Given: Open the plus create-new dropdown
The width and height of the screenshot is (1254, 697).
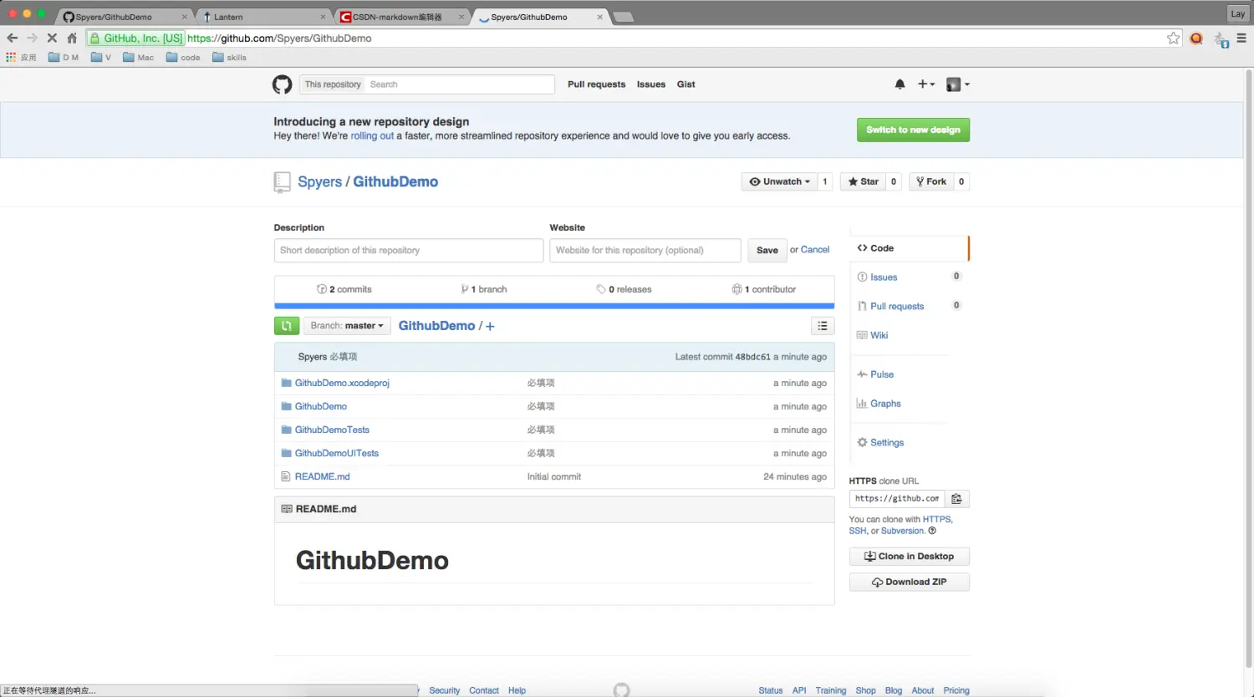Looking at the screenshot, I should click(x=925, y=84).
